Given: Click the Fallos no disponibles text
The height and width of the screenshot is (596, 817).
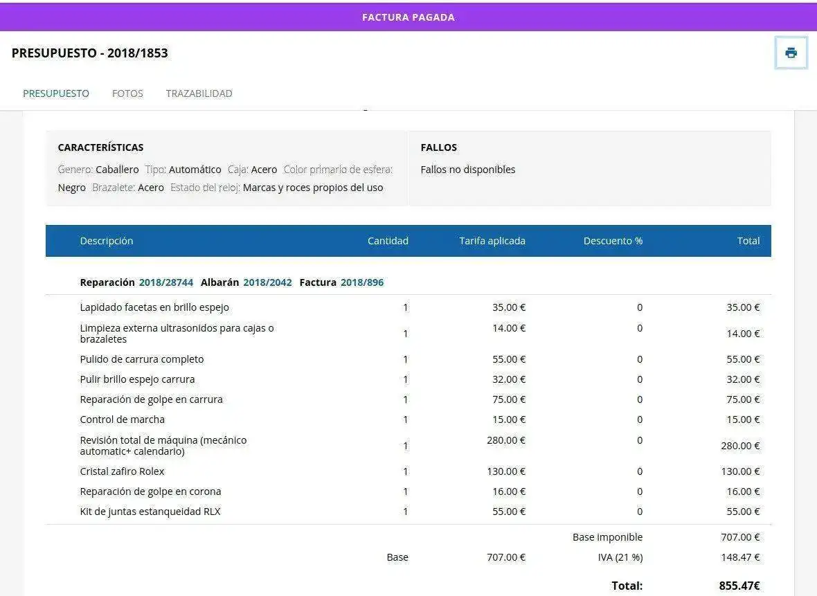Looking at the screenshot, I should [x=468, y=170].
